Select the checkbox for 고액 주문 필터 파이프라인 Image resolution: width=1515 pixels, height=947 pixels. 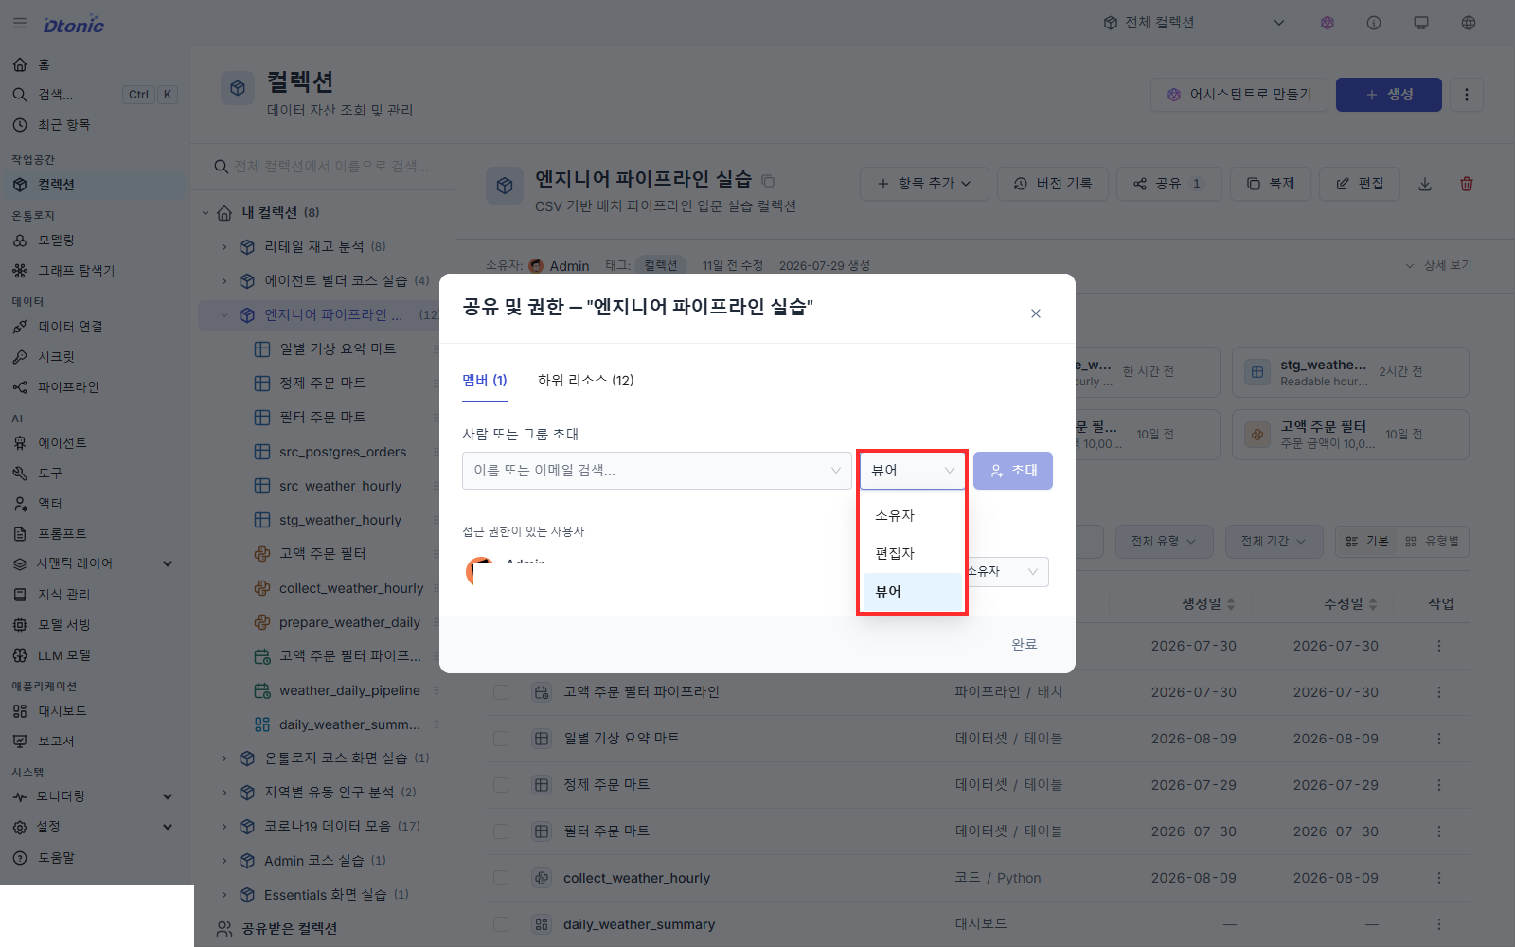pyautogui.click(x=501, y=692)
